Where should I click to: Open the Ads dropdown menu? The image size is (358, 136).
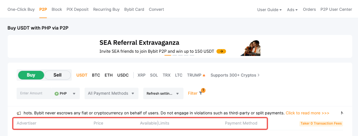coord(292,10)
